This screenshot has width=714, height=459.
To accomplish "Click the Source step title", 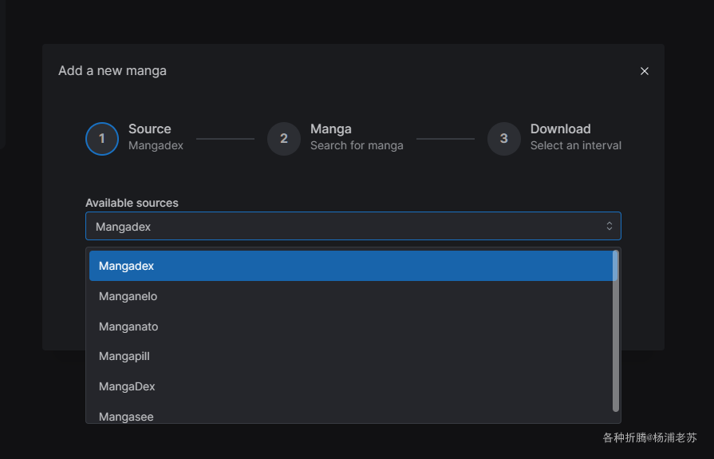I will 150,129.
